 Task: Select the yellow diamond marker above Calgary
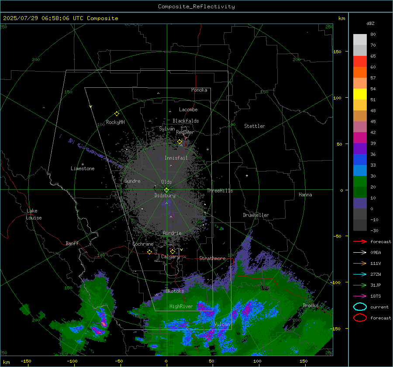(x=172, y=251)
